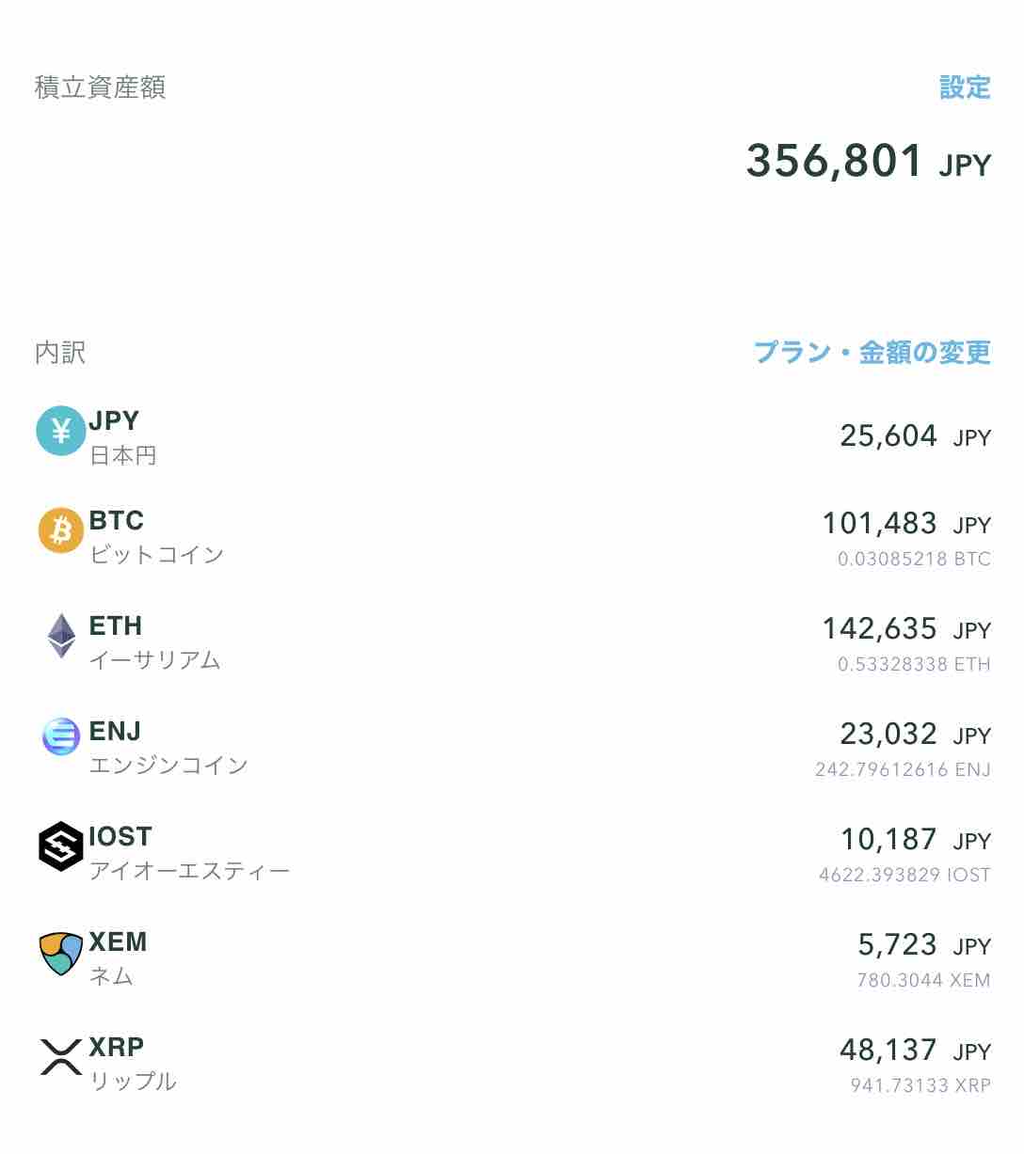
Task: Select the ETH イーサリアム row label
Action: [154, 642]
